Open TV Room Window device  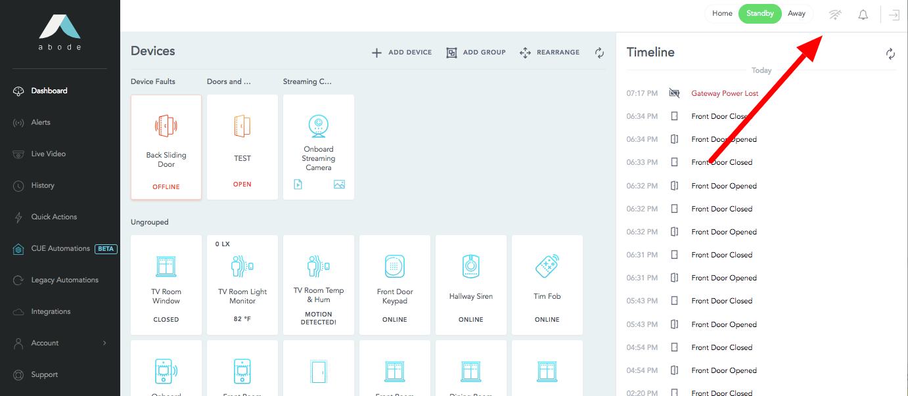pos(166,284)
